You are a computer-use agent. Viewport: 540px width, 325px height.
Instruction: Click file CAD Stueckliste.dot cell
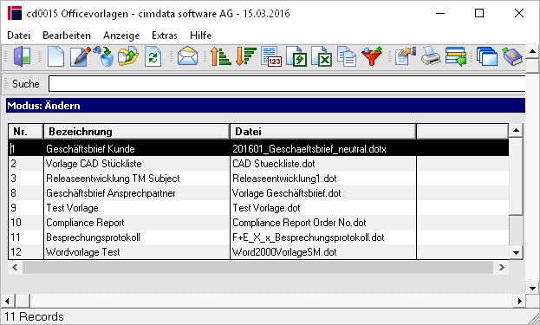tap(323, 164)
